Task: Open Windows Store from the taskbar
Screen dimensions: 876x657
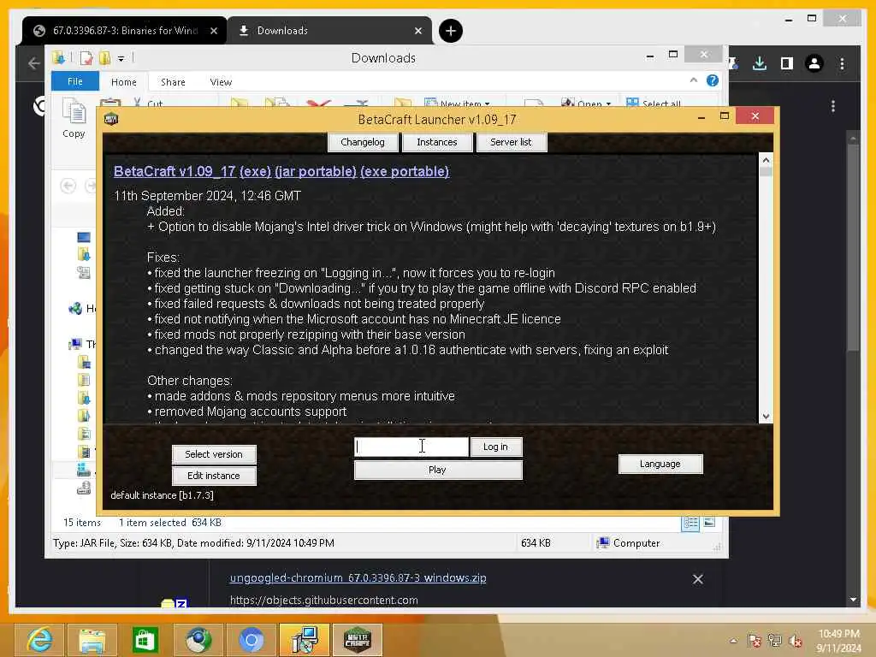Action: pyautogui.click(x=145, y=640)
